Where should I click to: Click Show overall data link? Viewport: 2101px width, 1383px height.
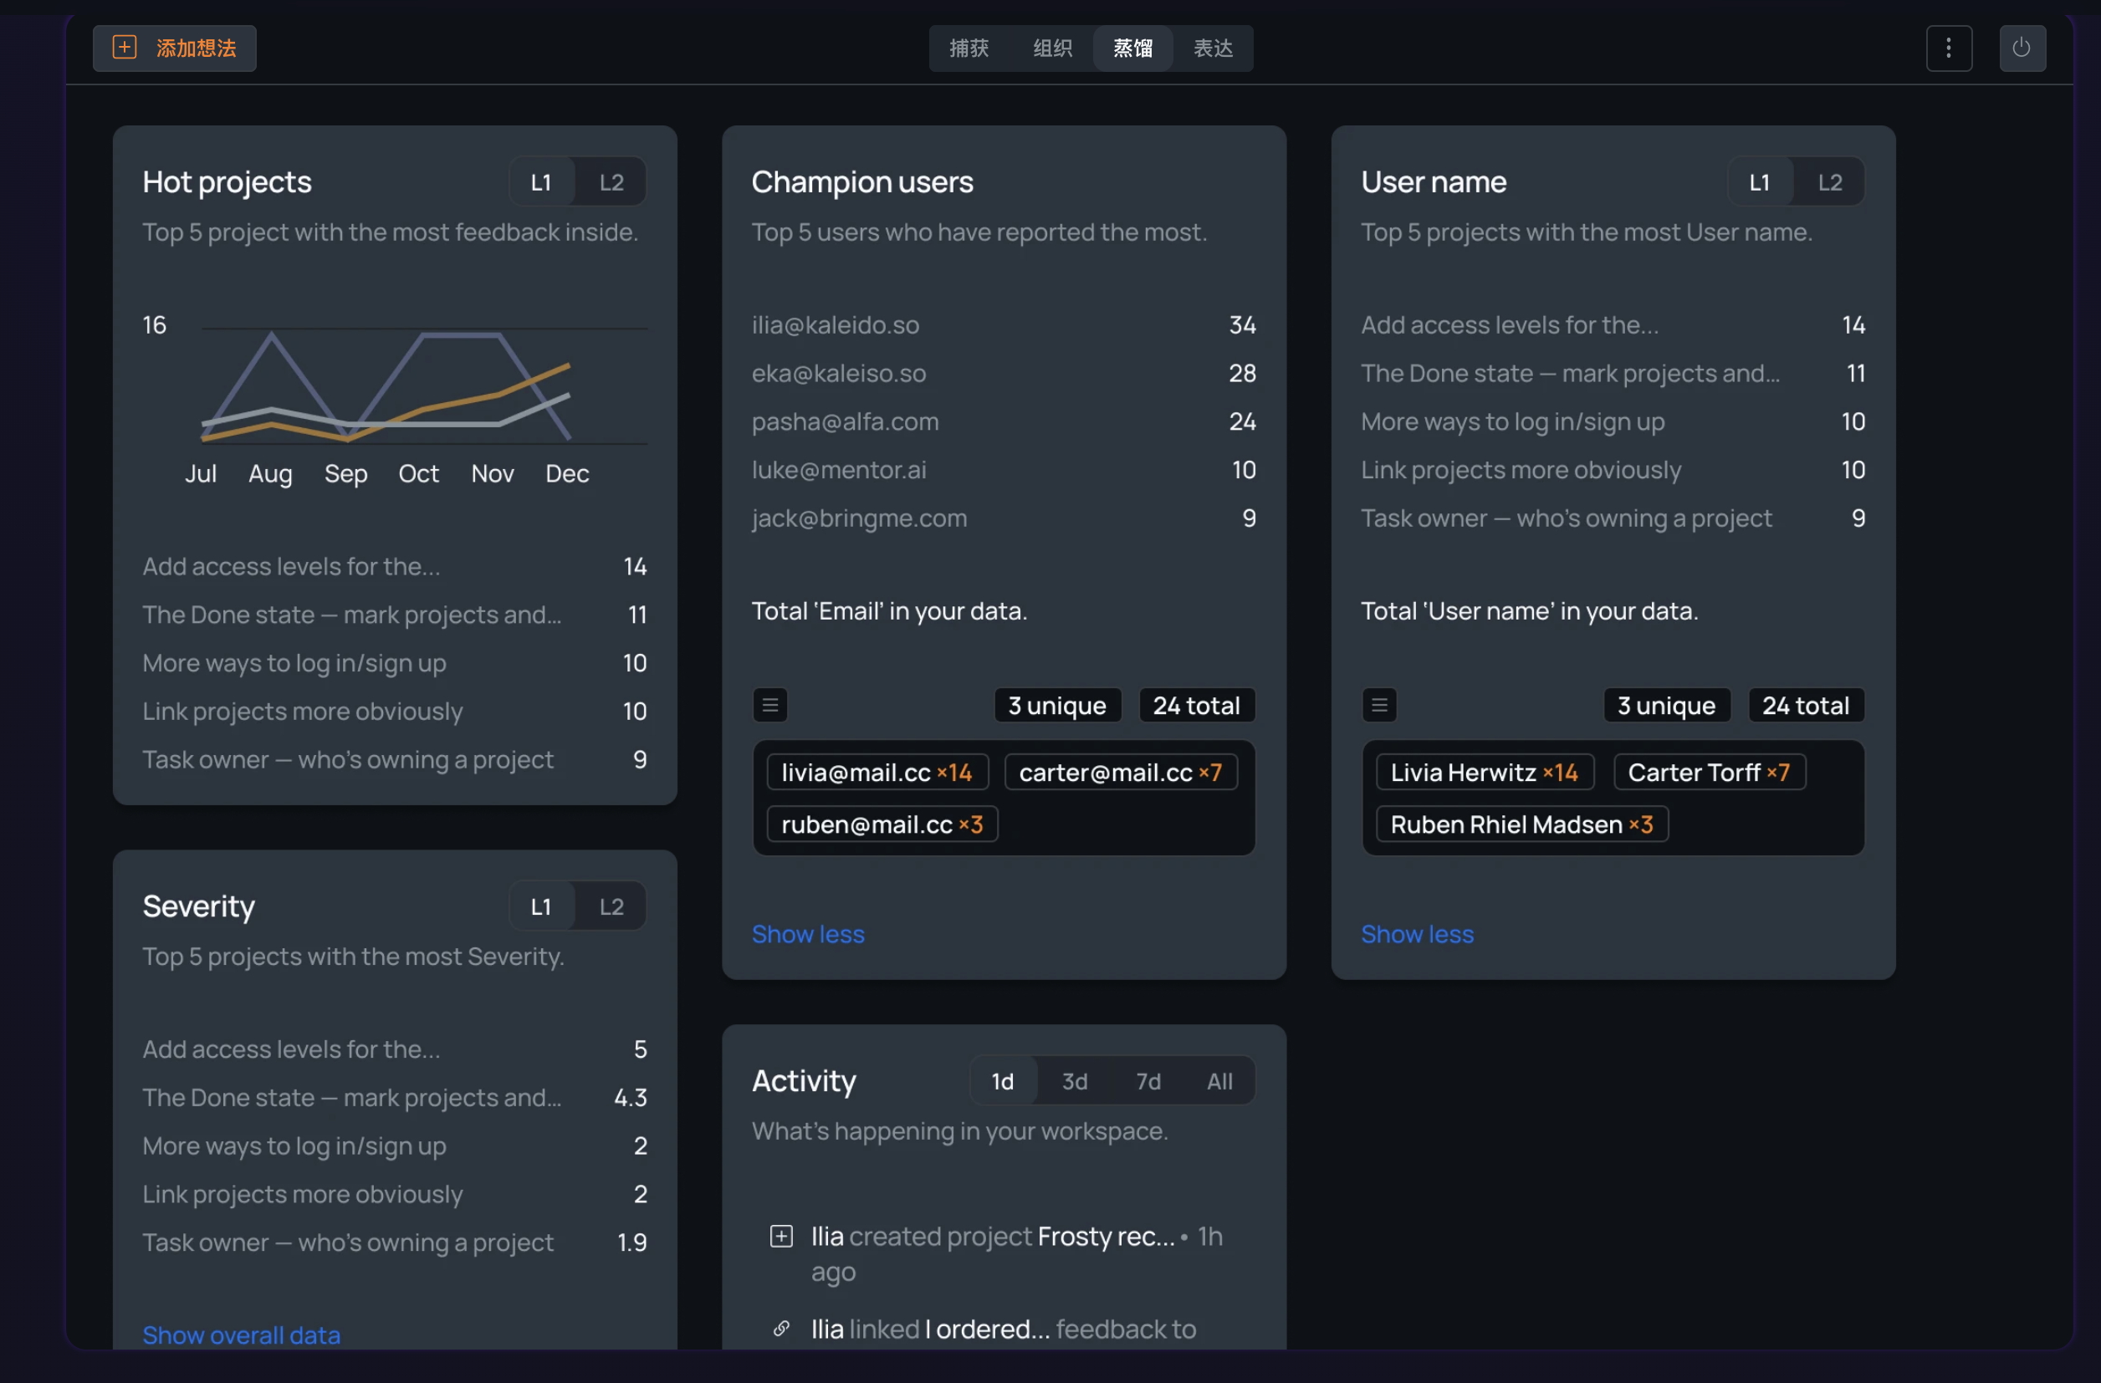[x=241, y=1330]
